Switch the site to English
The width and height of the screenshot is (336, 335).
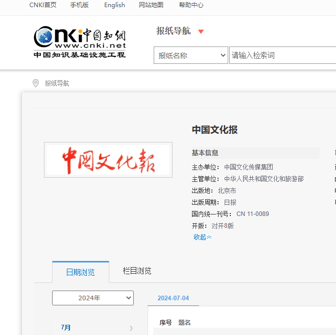[x=114, y=5]
